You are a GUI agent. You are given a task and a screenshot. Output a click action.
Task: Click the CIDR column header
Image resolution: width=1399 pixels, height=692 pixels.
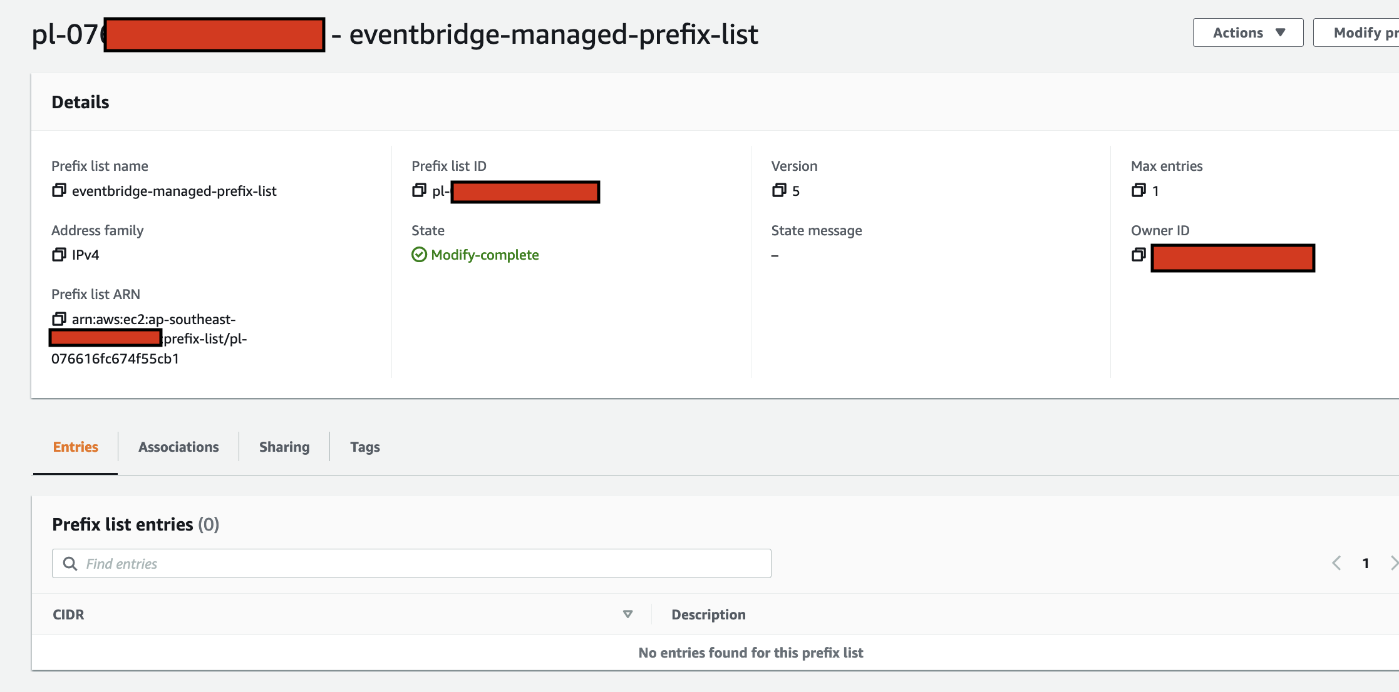68,614
